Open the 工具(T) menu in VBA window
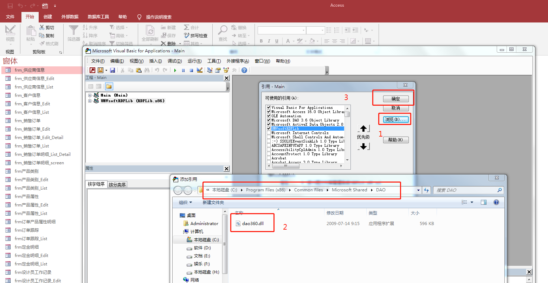This screenshot has width=548, height=283. point(214,61)
